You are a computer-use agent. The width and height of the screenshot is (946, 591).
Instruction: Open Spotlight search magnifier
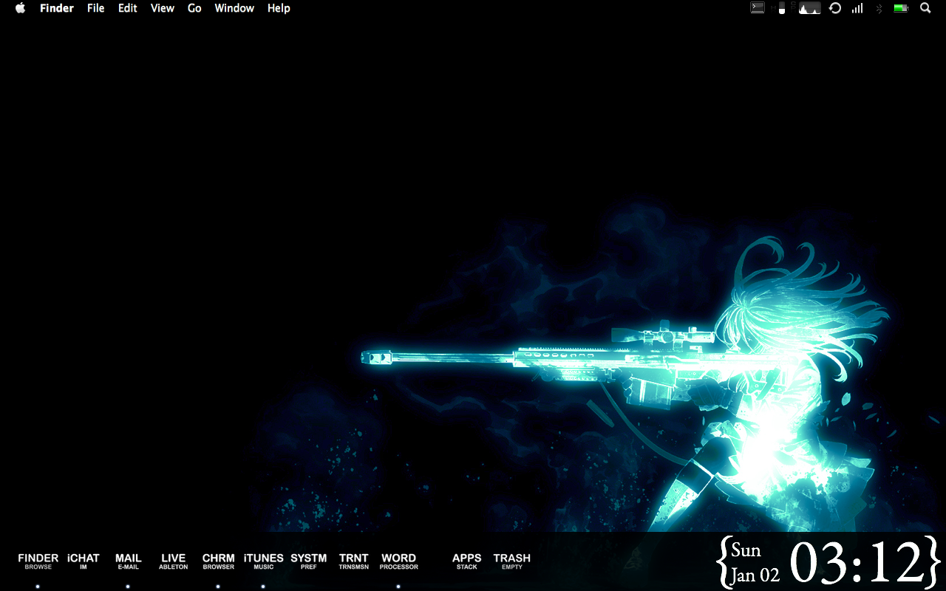tap(925, 8)
